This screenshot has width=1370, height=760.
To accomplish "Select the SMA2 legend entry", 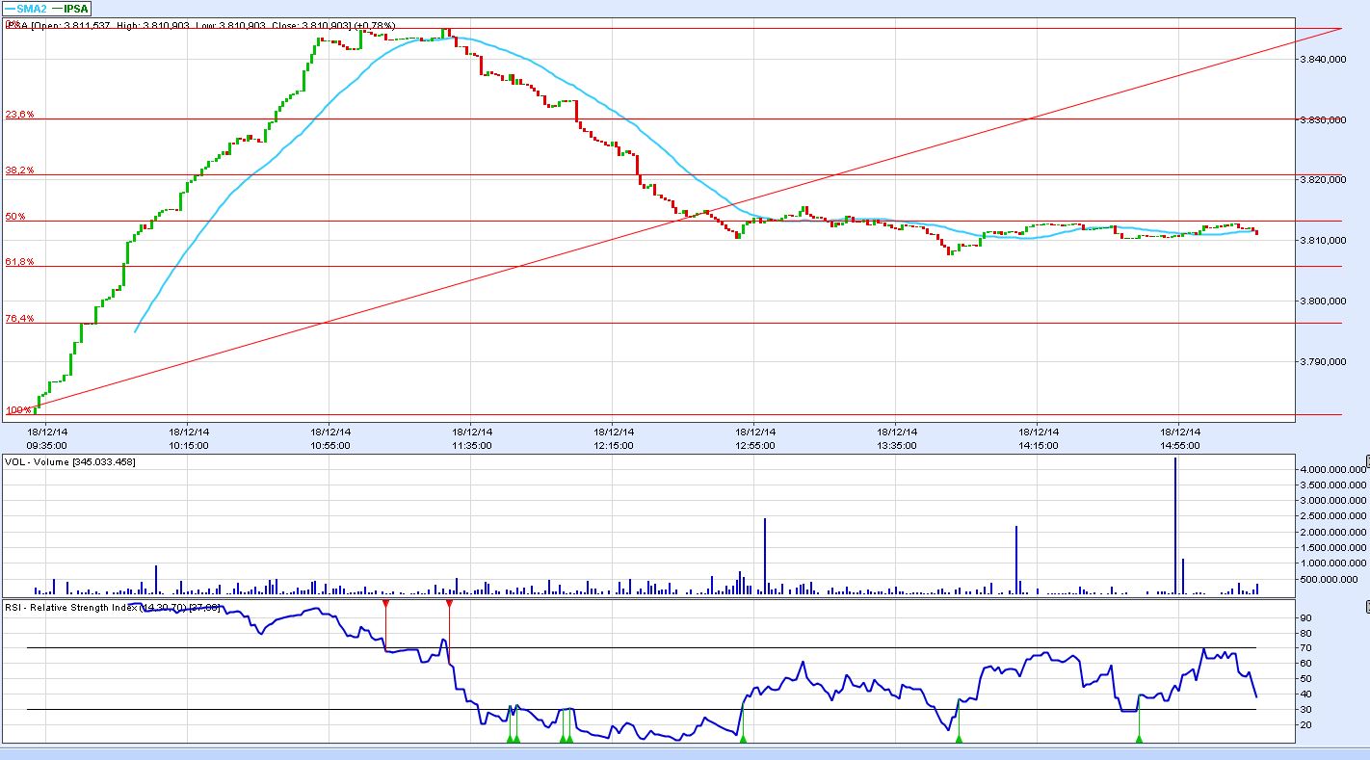I will click(x=26, y=8).
